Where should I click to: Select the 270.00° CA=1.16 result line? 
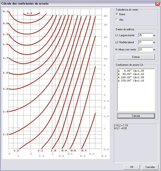131,81
